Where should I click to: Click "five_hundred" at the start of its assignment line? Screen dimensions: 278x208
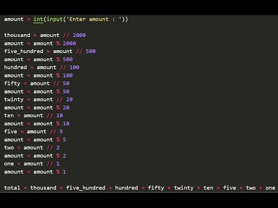pyautogui.click(x=24, y=51)
